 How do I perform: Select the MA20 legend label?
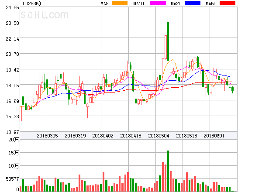176,3
